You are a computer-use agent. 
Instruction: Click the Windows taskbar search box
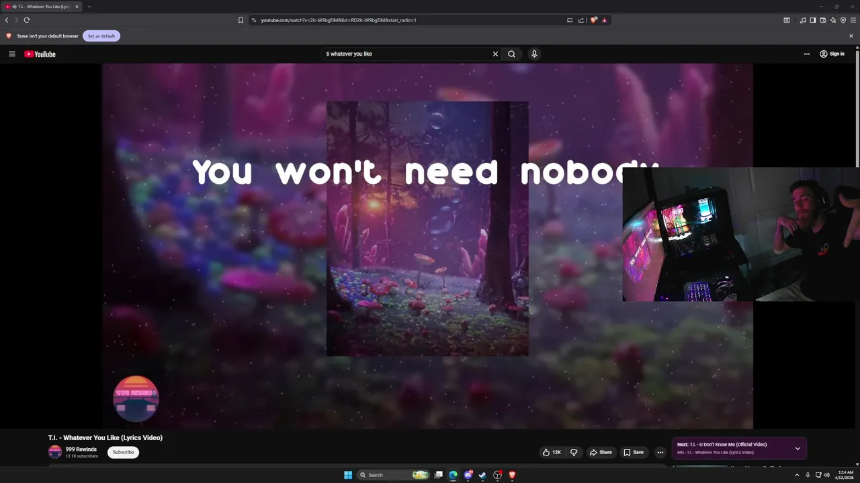tap(394, 475)
